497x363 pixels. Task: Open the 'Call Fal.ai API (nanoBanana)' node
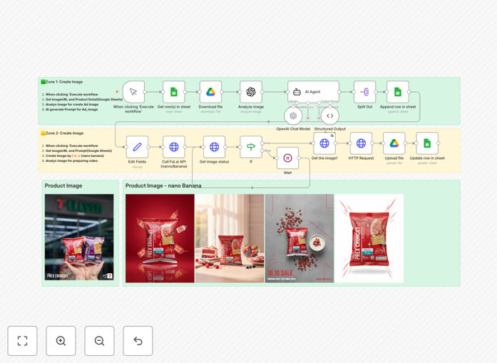174,147
